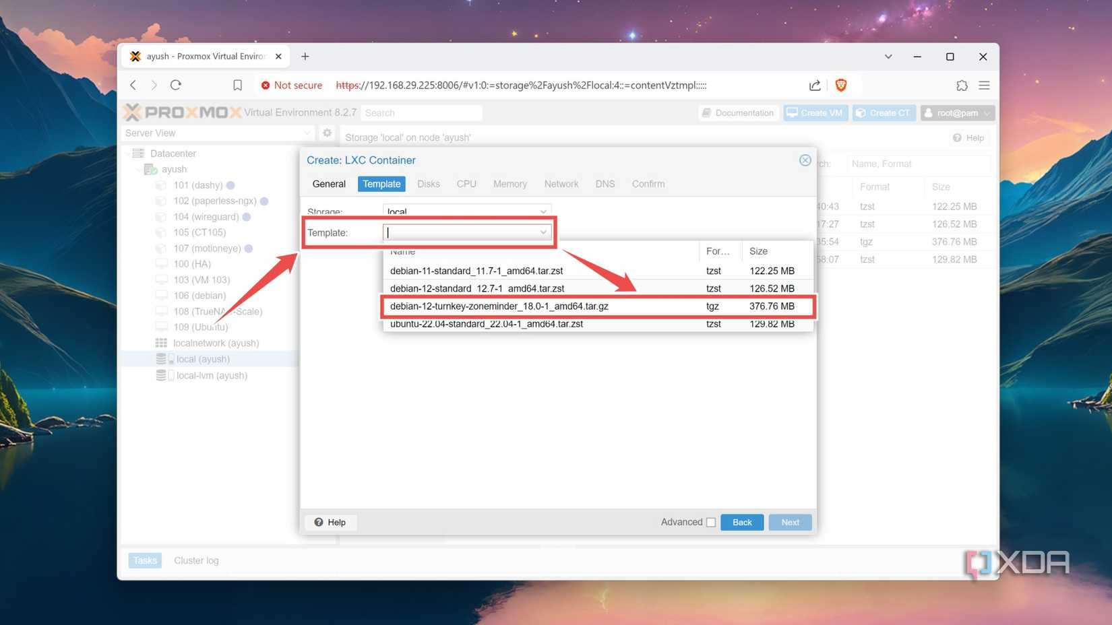Screen dimensions: 1112x625
Task: Click the Next button
Action: tap(790, 522)
